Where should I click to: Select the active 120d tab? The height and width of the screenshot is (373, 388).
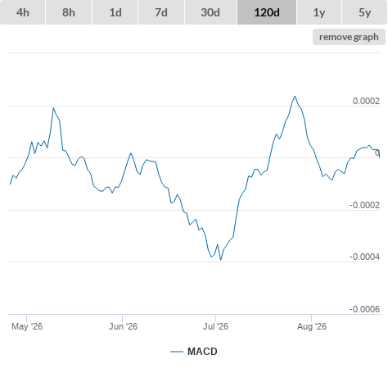coord(267,12)
